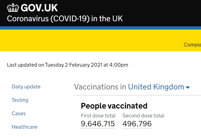The image size is (201, 137).
Task: Navigate to the Healthcare section
Action: [24, 127]
